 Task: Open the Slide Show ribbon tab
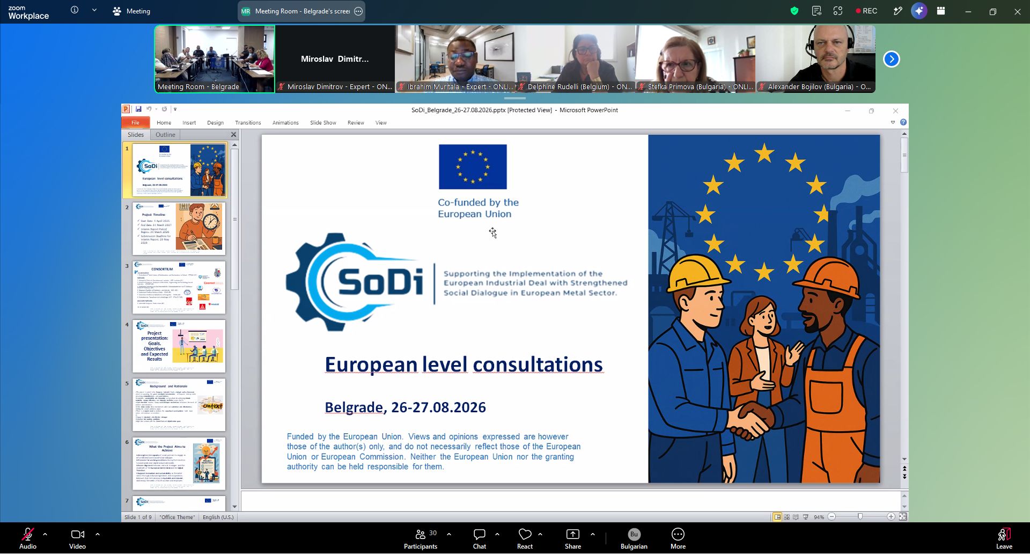(323, 123)
